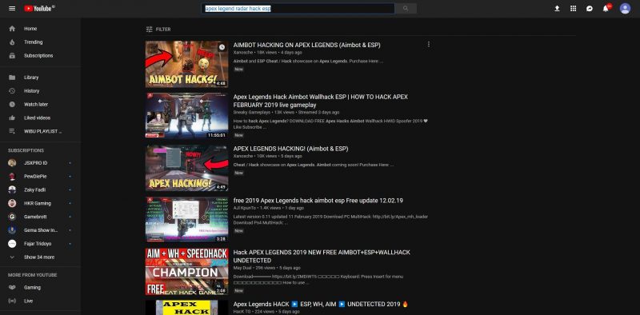Open title free 2019 Apex Legends hack
Screen dimensions: 640x315
coord(318,201)
